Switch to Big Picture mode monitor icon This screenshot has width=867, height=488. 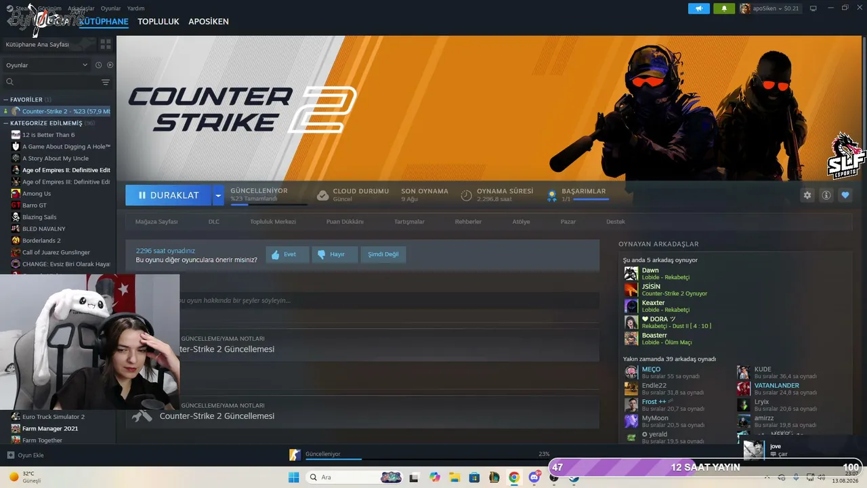[813, 8]
